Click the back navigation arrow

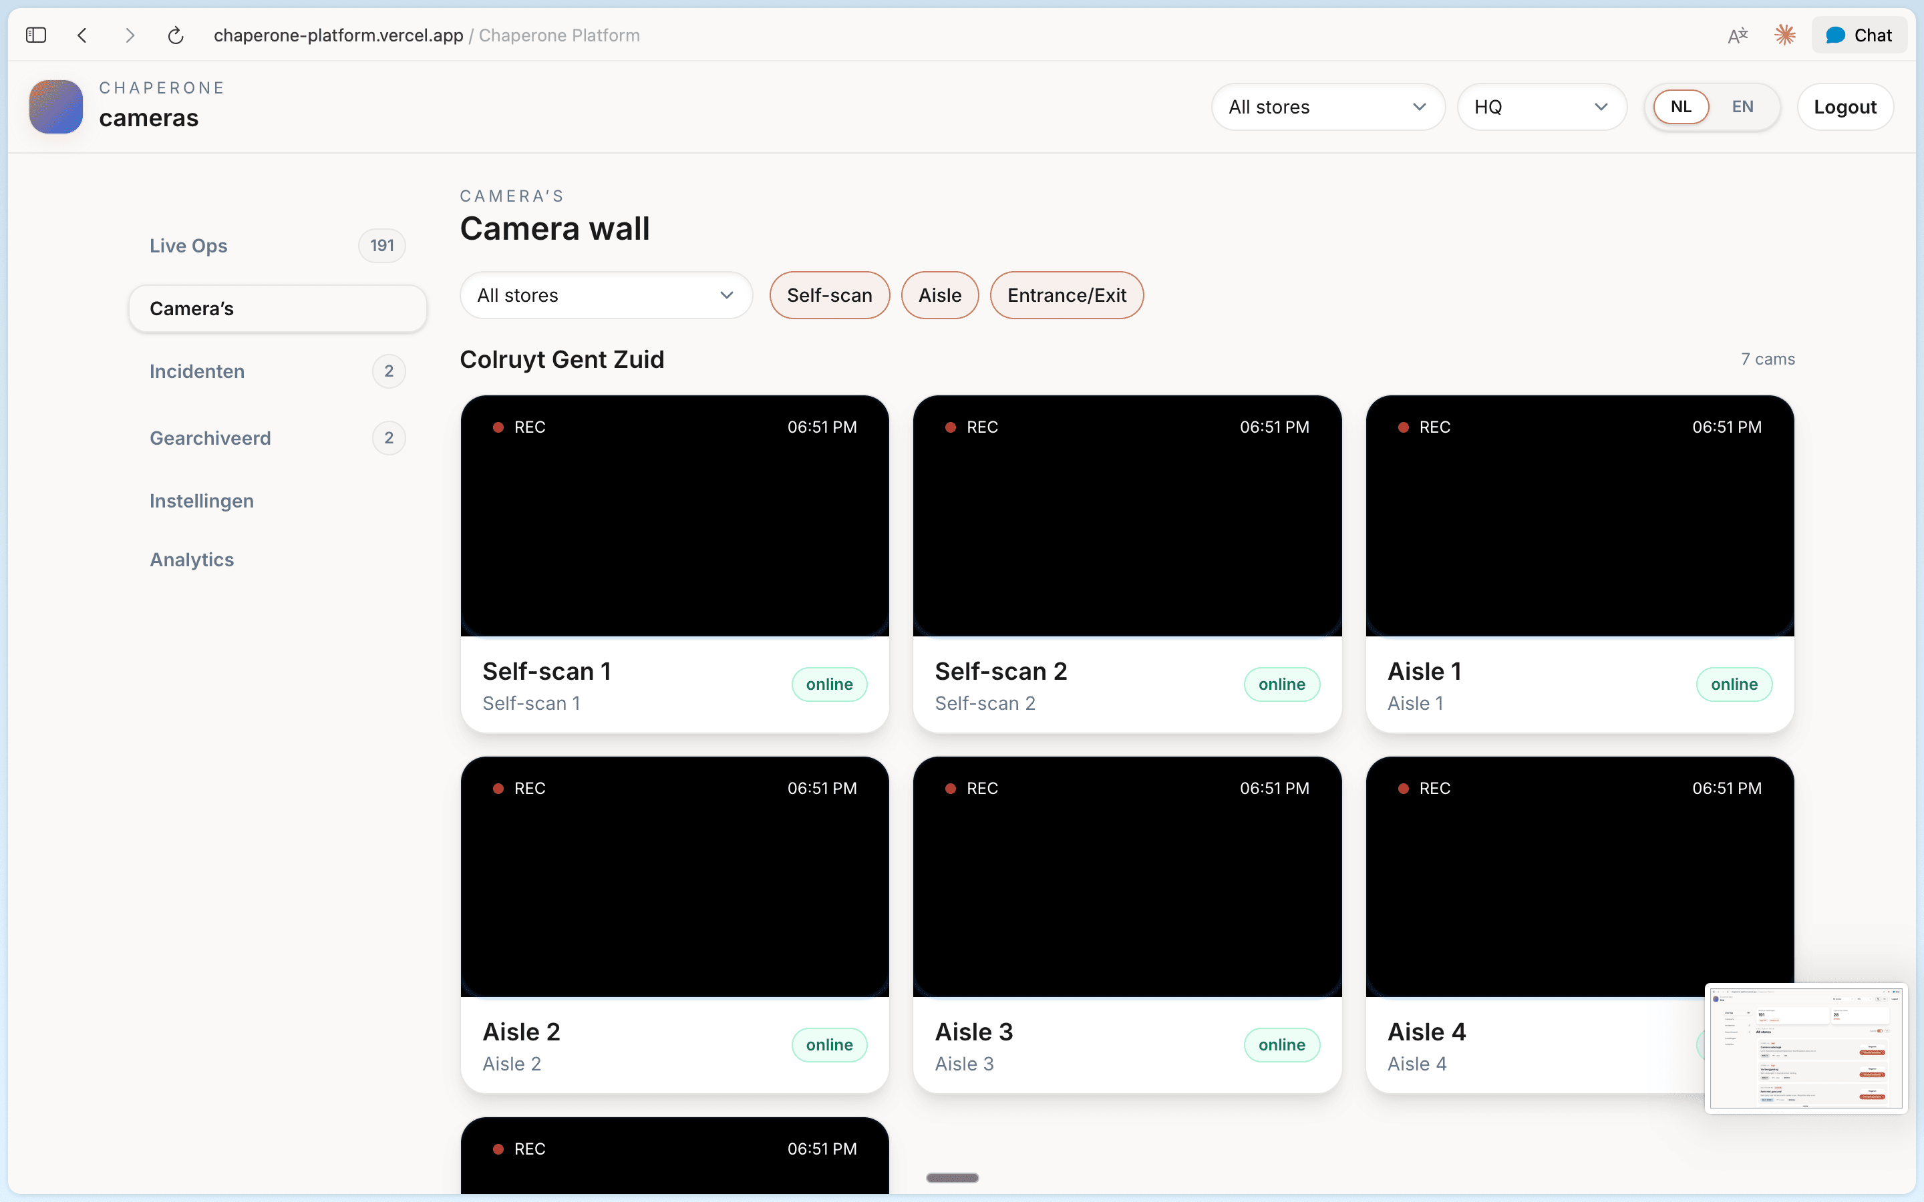[x=83, y=35]
